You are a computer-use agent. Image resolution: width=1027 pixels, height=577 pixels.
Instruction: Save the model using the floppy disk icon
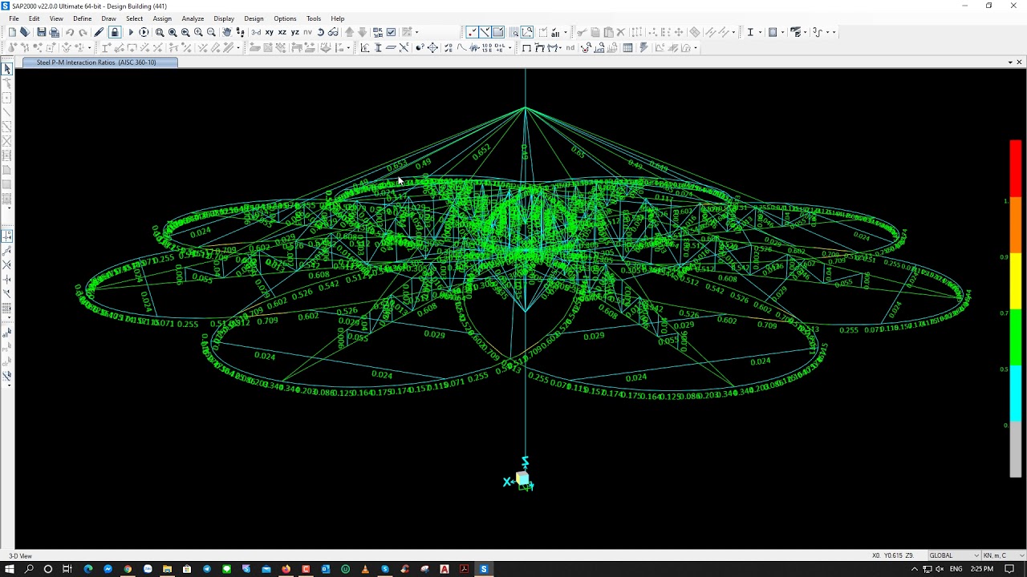tap(41, 32)
